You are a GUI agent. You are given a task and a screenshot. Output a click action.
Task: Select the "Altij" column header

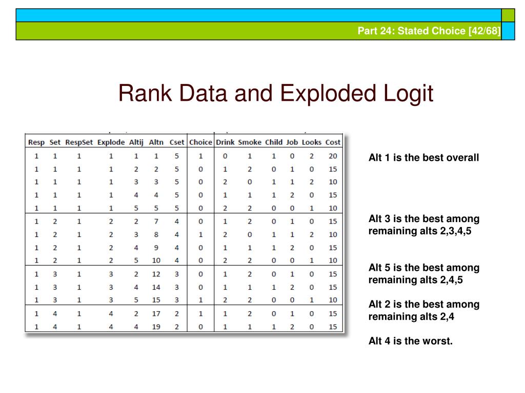point(136,142)
